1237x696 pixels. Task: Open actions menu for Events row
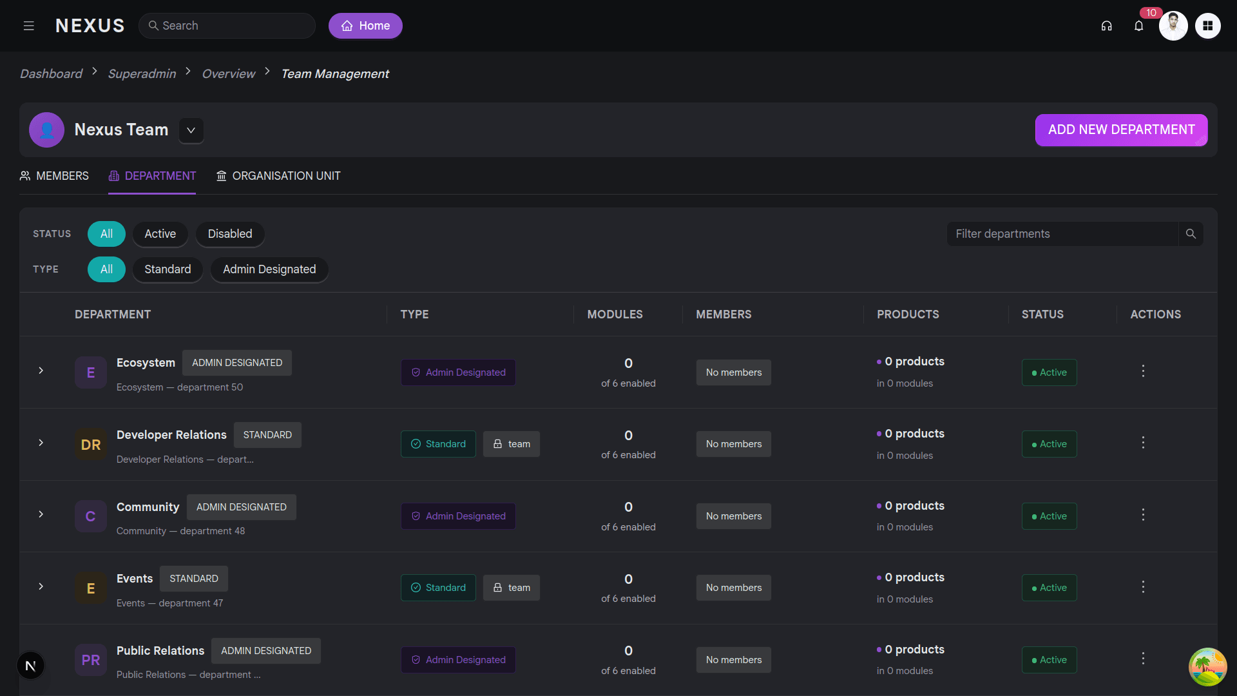point(1143,586)
